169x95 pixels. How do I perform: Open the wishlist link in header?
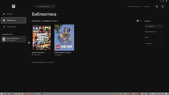tap(134, 6)
